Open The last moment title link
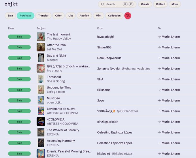Screen dimensions: 196x158 pyautogui.click(x=59, y=34)
